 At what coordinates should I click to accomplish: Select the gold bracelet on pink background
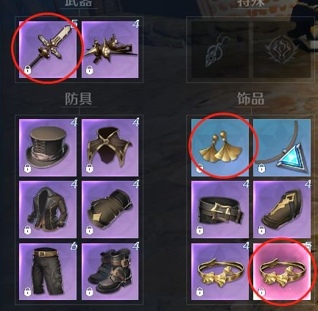(x=282, y=271)
